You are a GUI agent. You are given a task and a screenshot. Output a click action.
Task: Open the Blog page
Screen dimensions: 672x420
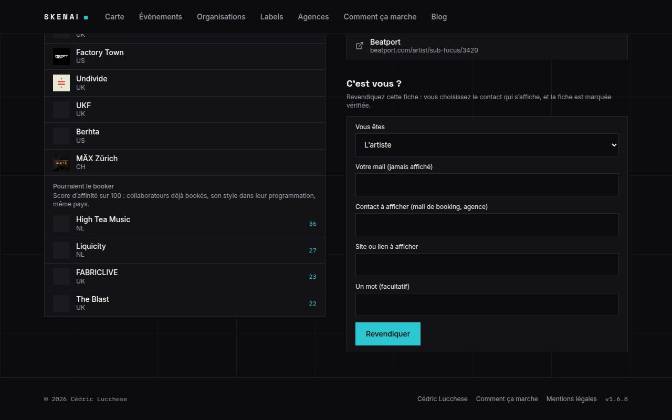click(x=439, y=17)
